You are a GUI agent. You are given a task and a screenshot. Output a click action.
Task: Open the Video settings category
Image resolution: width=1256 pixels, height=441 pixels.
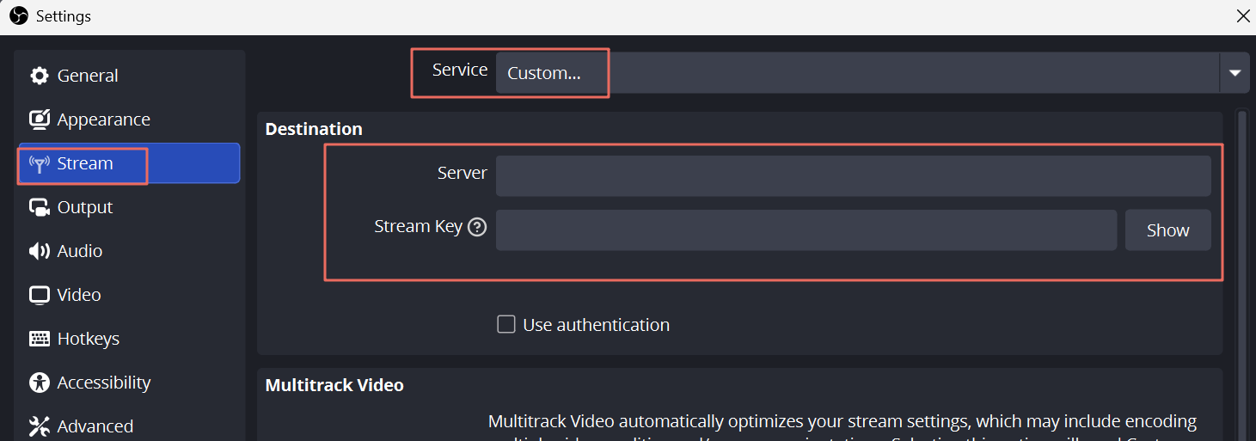point(129,295)
